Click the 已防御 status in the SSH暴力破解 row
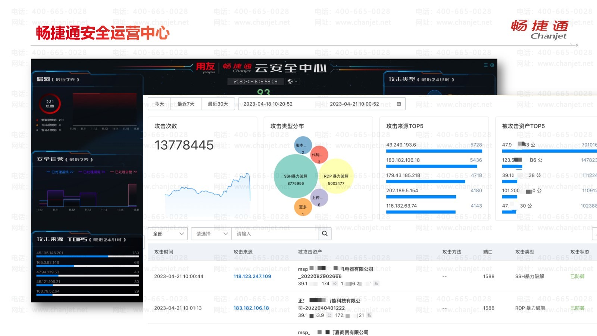Screen dimensions: 597x336 tap(577, 276)
